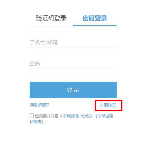Open the 《米哈游隐私政策》 privacy link

click(104, 116)
